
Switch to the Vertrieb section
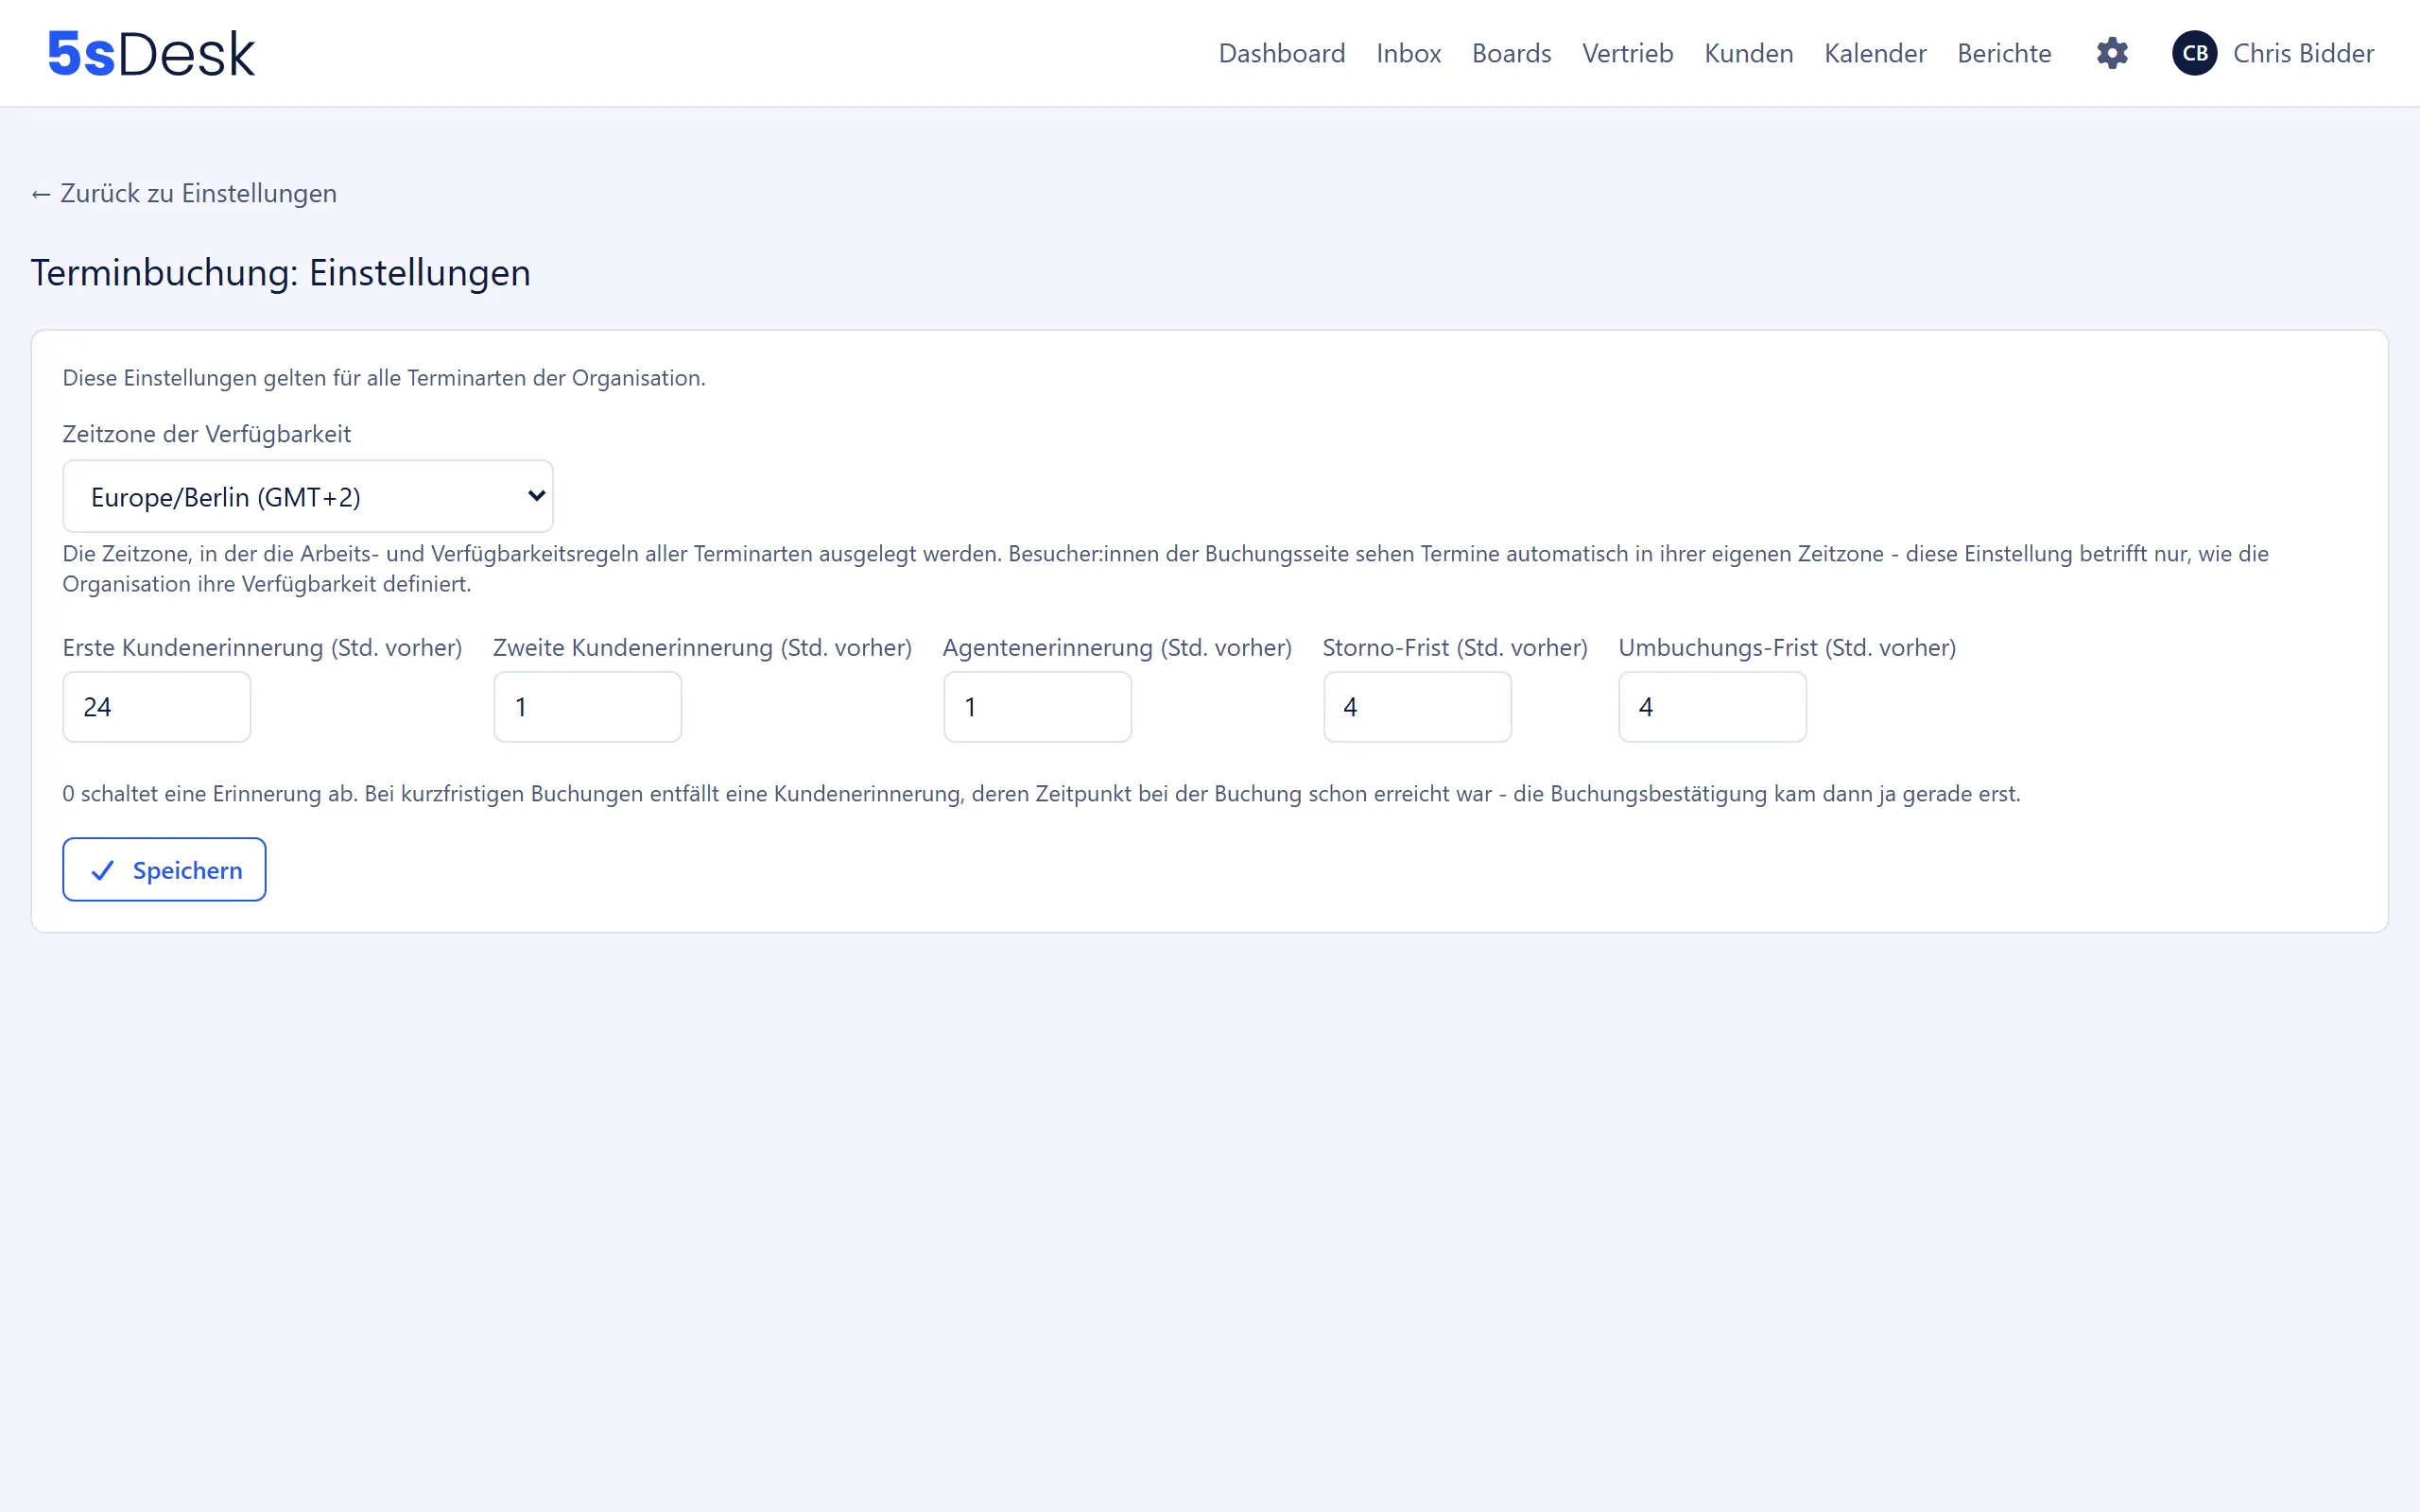(1627, 53)
